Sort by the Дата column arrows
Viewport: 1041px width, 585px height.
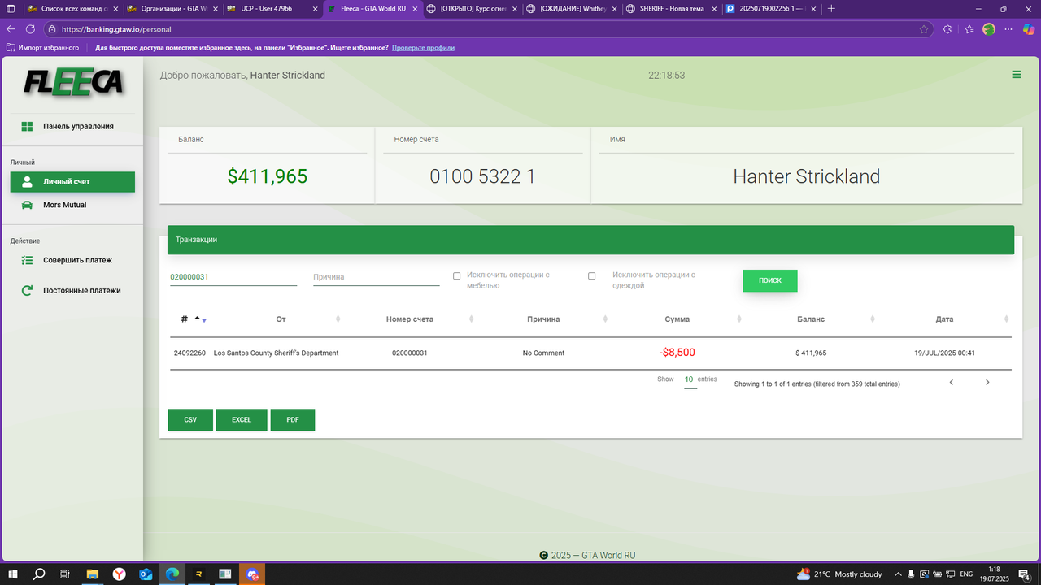pyautogui.click(x=1006, y=319)
